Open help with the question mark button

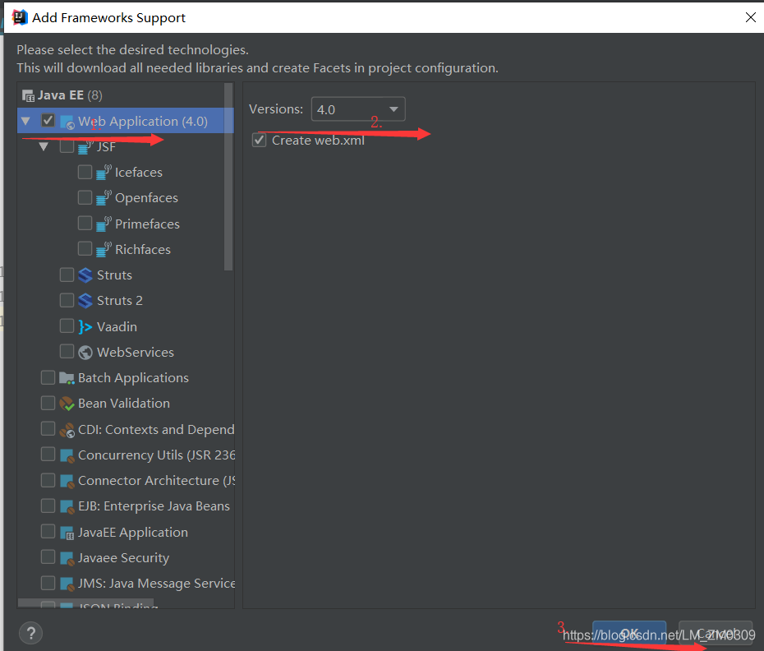pos(30,633)
